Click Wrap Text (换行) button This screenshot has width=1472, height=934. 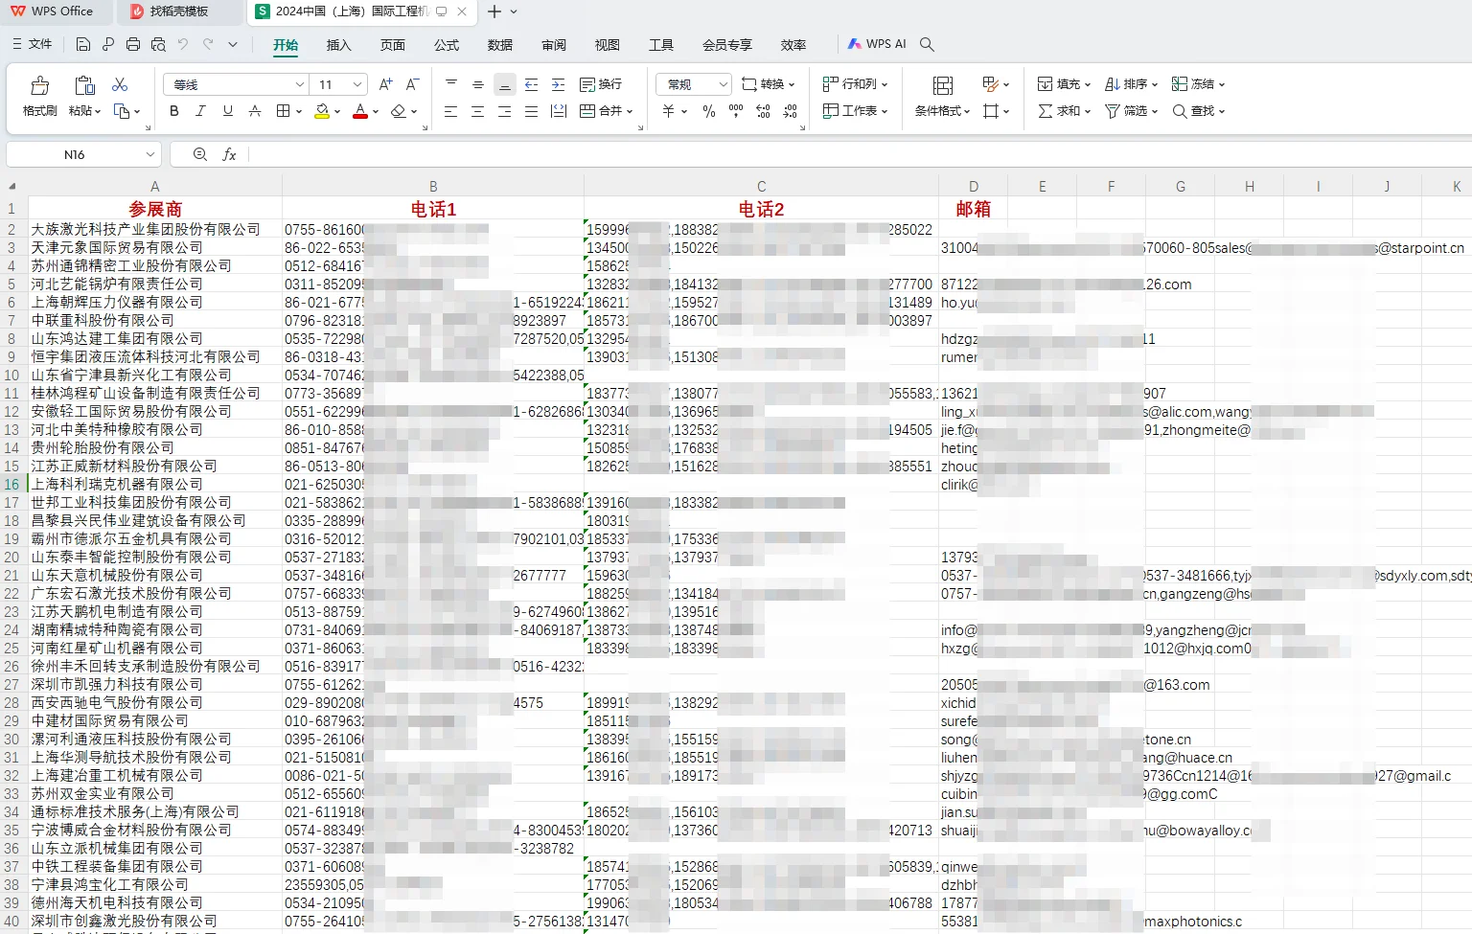pos(601,84)
